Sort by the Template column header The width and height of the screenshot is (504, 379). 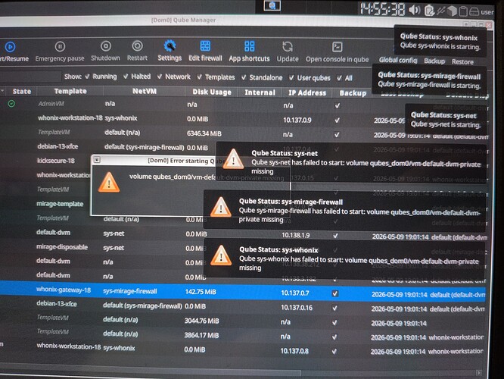pyautogui.click(x=70, y=91)
